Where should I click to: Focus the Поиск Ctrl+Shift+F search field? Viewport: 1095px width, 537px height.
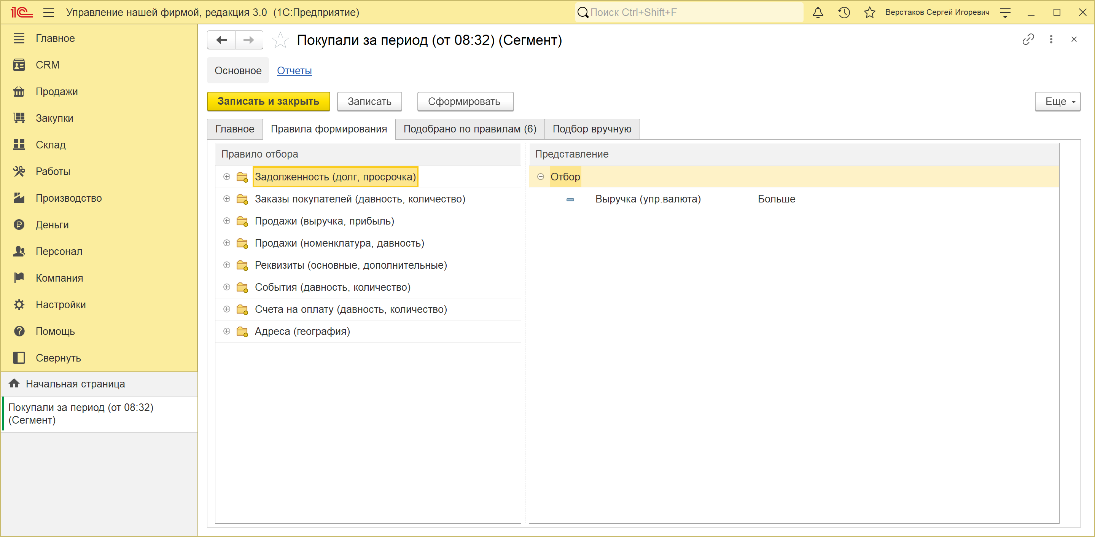(x=689, y=12)
